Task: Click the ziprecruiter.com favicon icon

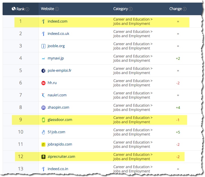Action: 43,157
